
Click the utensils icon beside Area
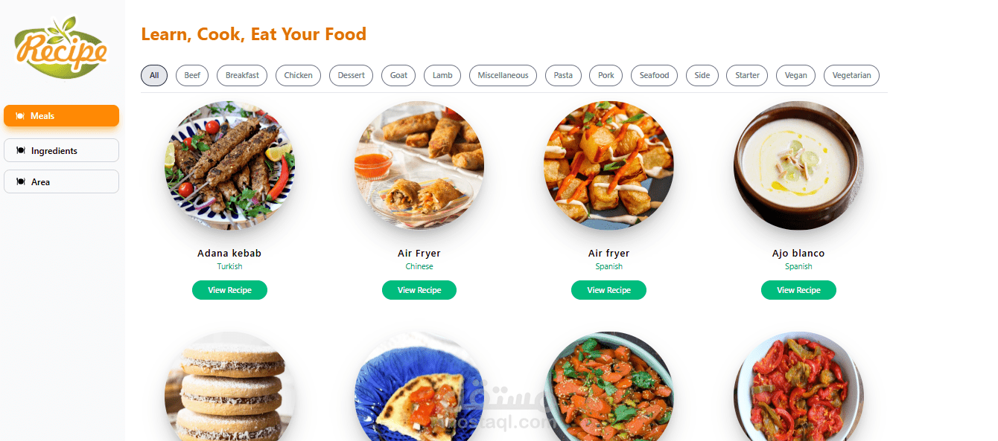20,182
